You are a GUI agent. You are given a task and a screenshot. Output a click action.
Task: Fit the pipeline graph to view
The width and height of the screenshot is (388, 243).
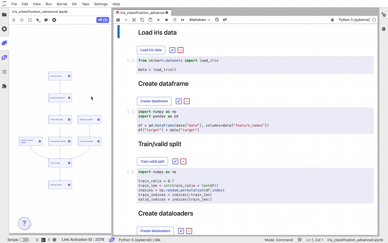tap(30, 20)
